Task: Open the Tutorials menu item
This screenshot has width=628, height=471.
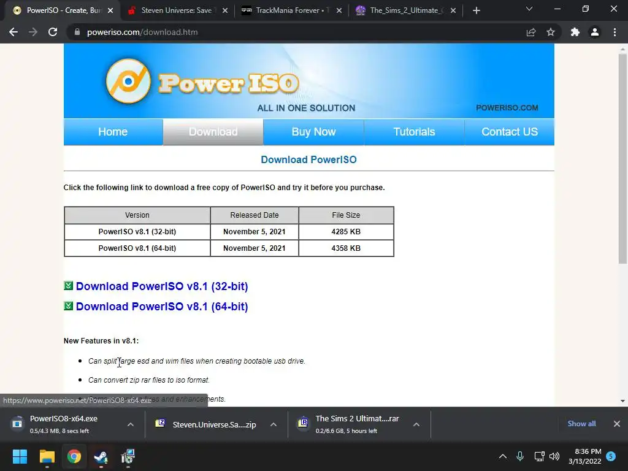Action: [414, 132]
